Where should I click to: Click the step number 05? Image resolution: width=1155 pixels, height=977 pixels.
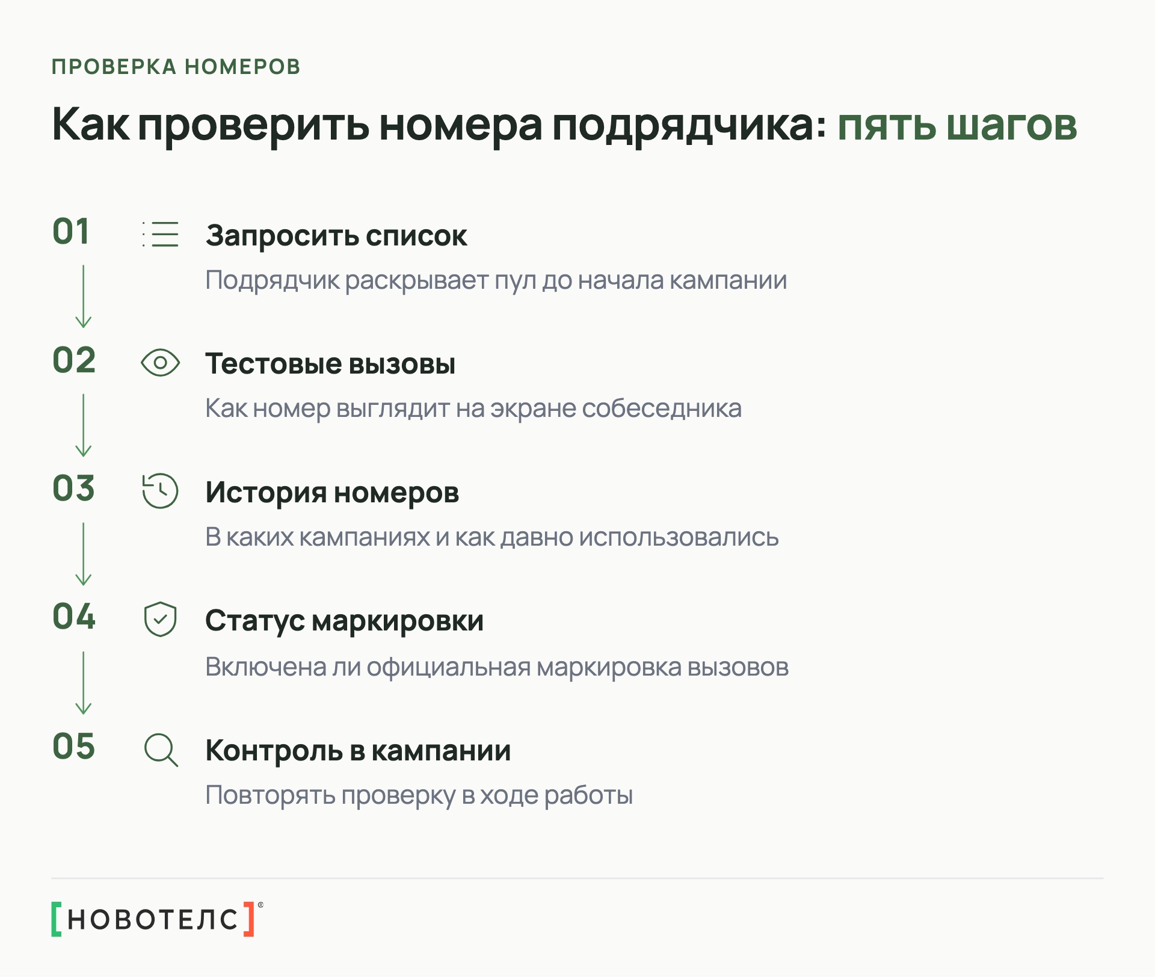click(74, 747)
